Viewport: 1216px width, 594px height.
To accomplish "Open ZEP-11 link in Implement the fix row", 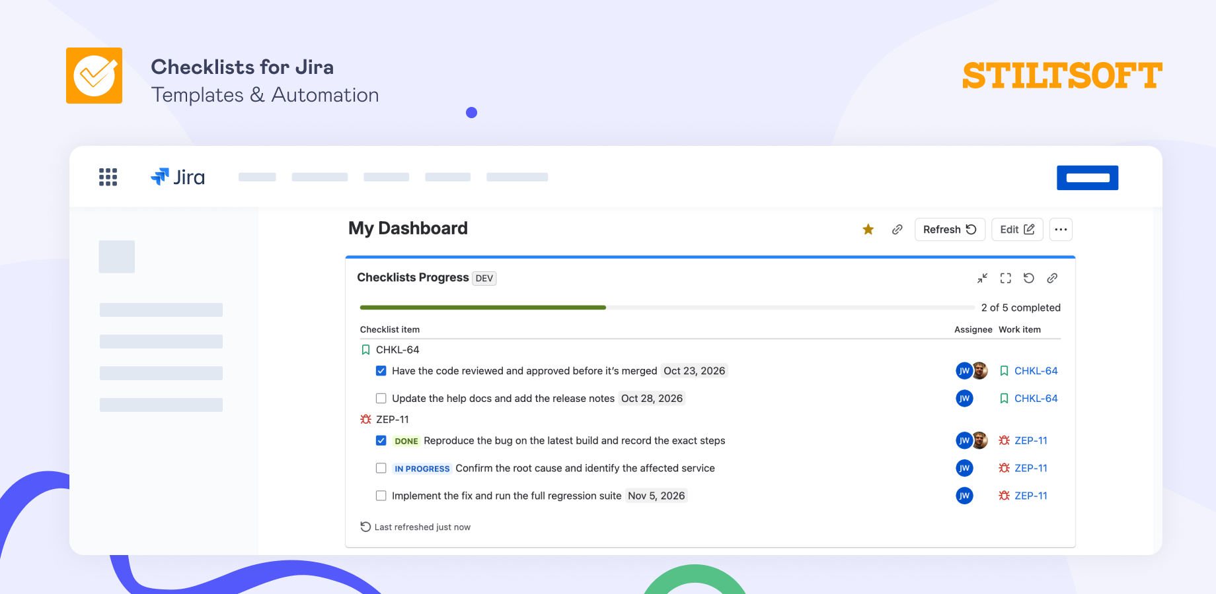I will [x=1031, y=496].
